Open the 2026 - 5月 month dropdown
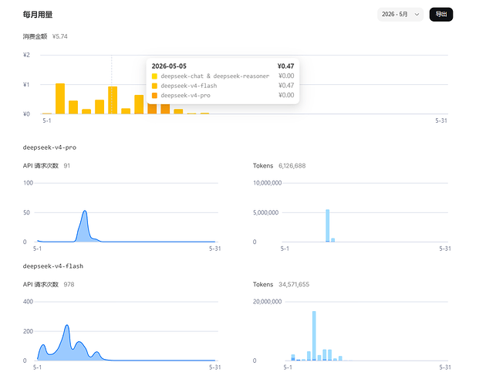Viewport: 496px width, 386px height. [400, 15]
